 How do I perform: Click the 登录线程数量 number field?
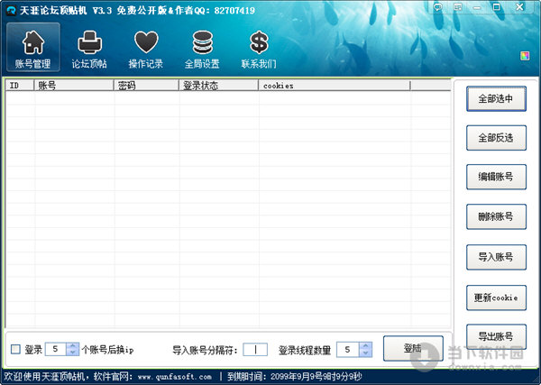coord(348,350)
